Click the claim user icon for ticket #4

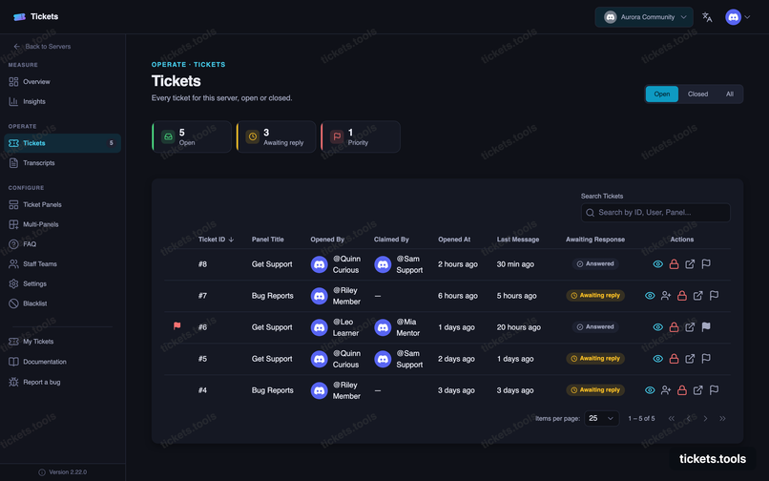(x=666, y=390)
